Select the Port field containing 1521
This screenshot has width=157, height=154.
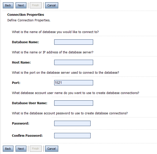[x=74, y=83]
